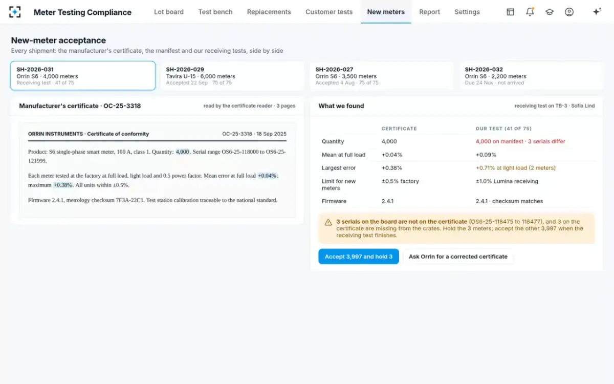Image resolution: width=614 pixels, height=384 pixels.
Task: Click 'read by the certificate reader · 3 pages'
Action: coord(249,106)
